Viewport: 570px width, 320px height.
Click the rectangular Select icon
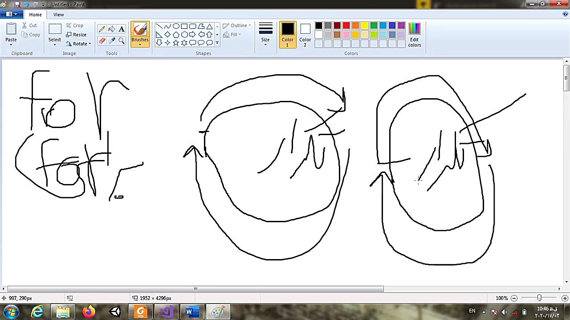(55, 29)
